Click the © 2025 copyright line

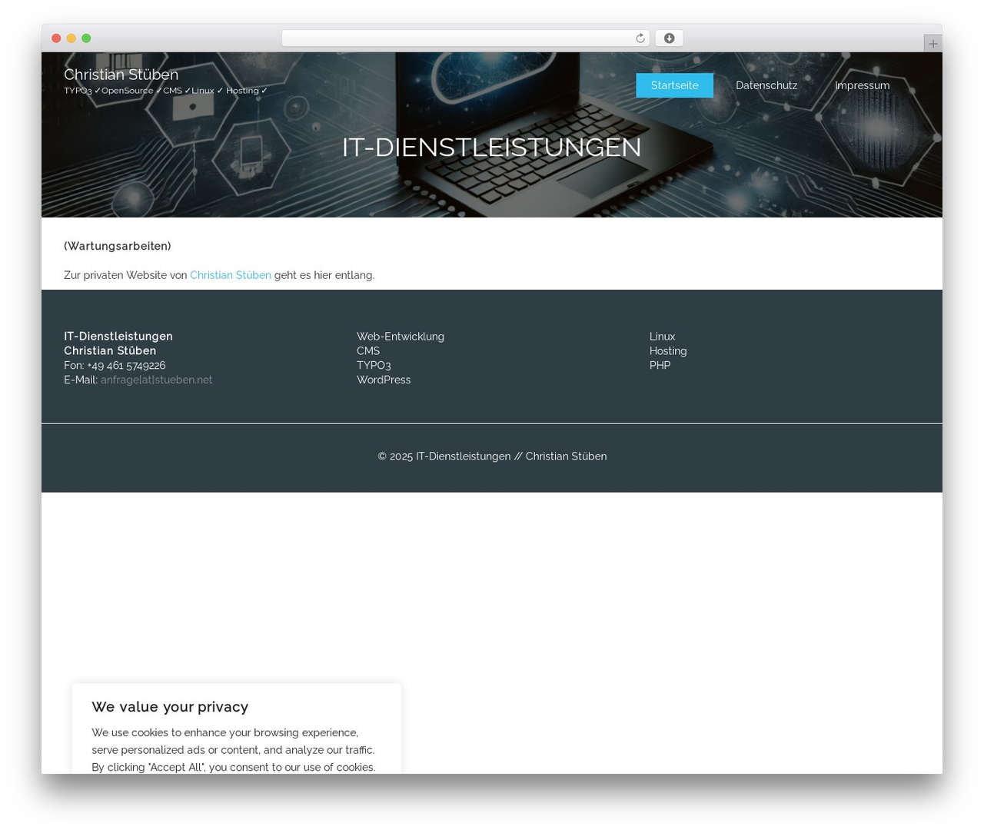492,456
